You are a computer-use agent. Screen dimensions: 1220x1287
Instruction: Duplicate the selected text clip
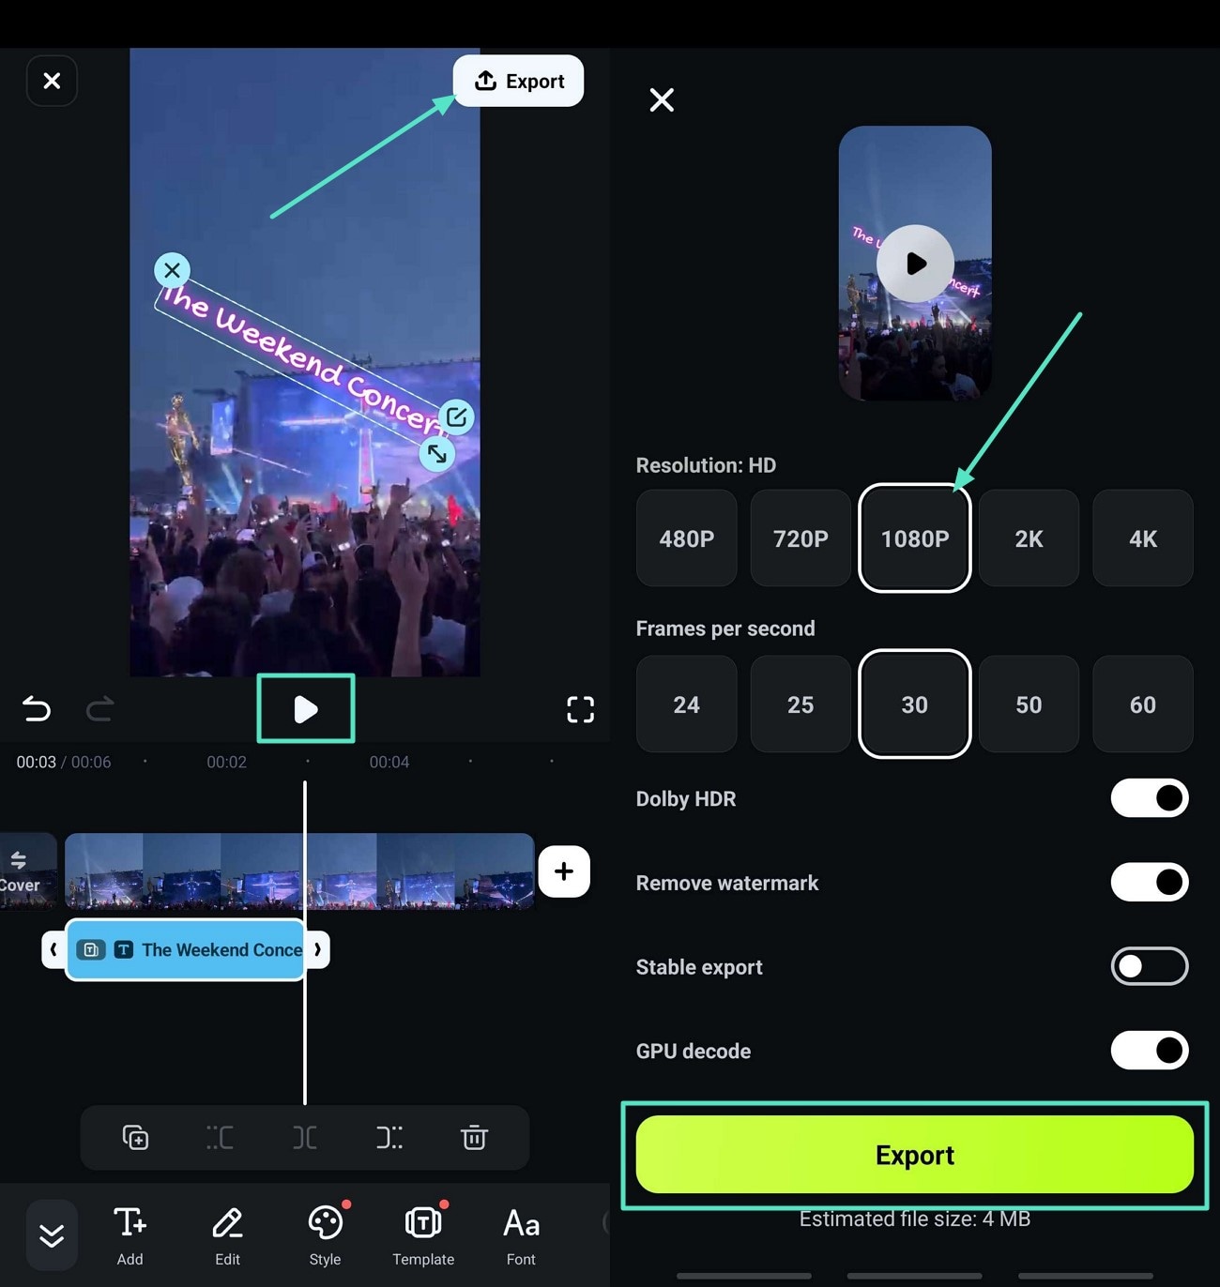(135, 1138)
